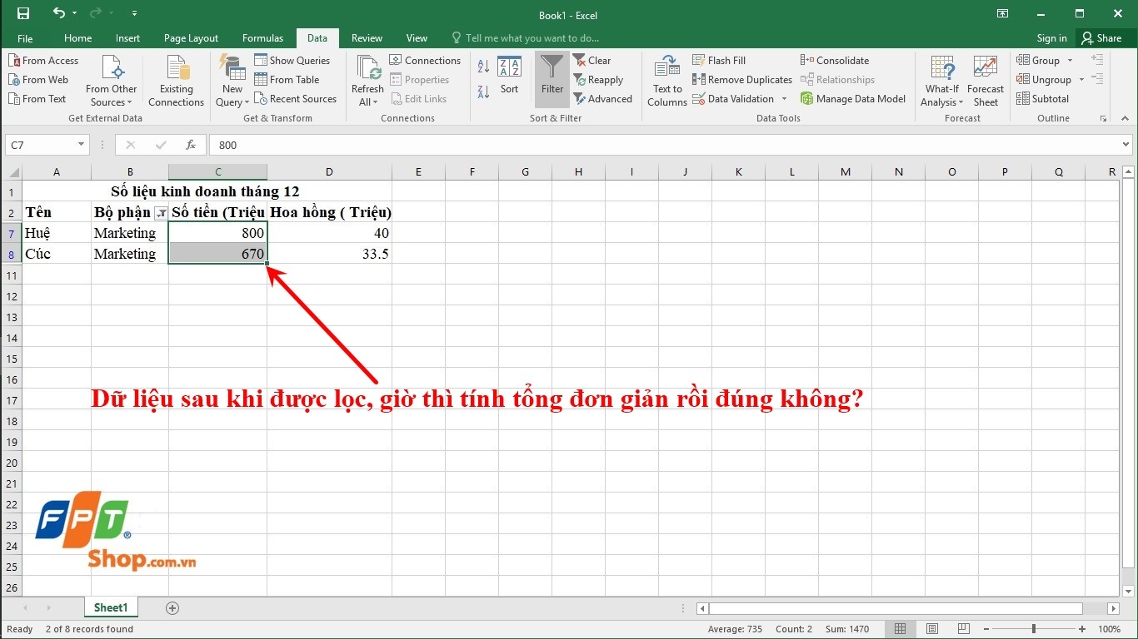The height and width of the screenshot is (639, 1138).
Task: Open the Ungroup dropdown arrow
Action: 1081,80
